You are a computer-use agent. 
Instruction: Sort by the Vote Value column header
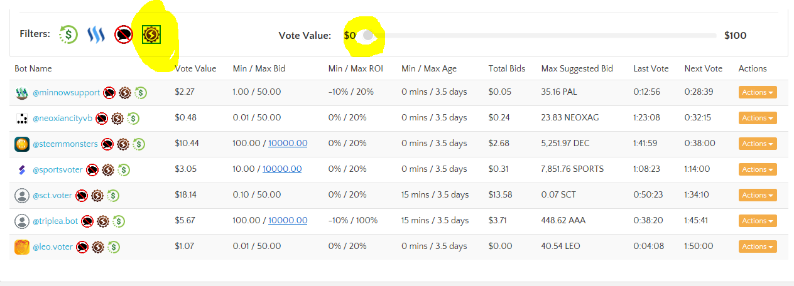tap(195, 68)
